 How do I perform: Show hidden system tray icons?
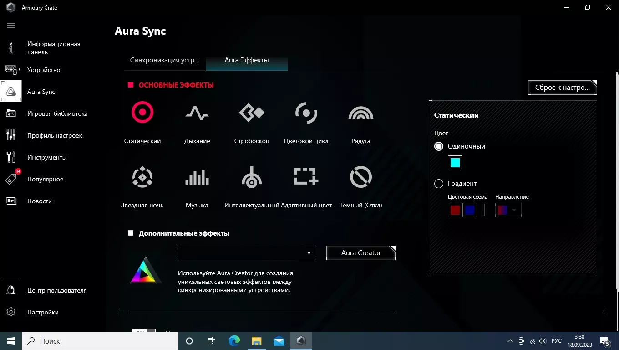click(510, 341)
